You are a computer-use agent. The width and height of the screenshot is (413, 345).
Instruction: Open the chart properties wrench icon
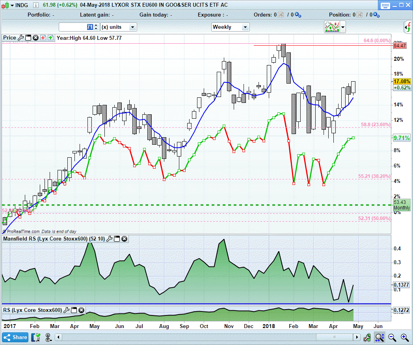(x=367, y=338)
